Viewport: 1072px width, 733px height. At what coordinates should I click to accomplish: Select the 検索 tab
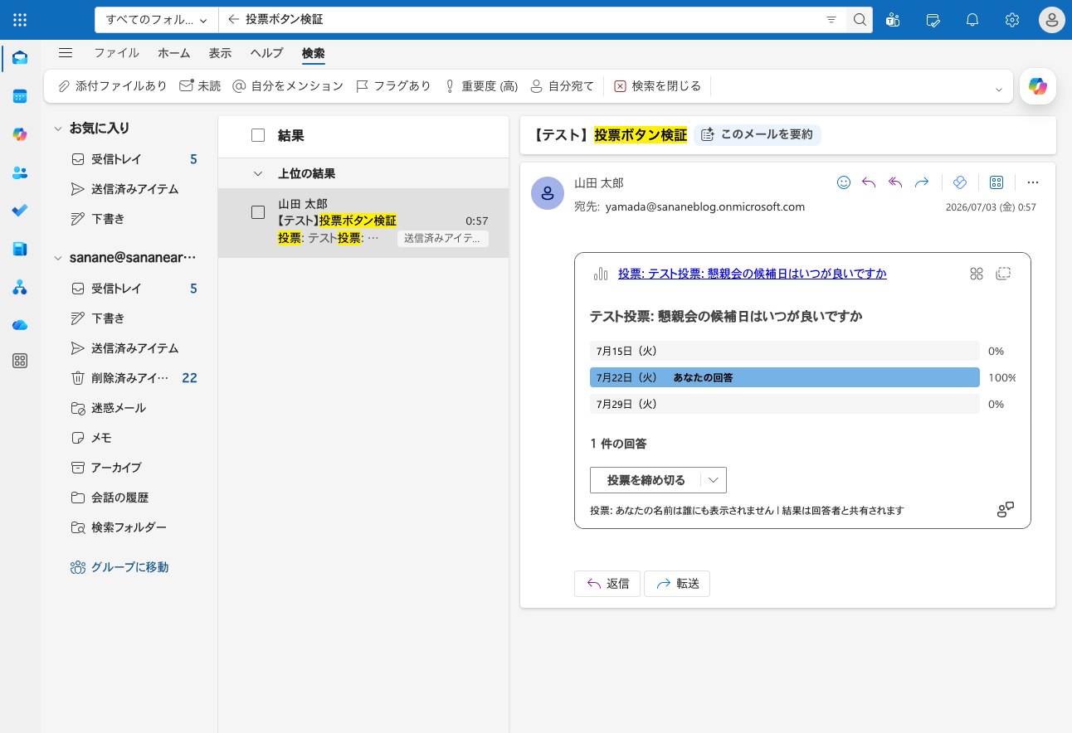point(314,53)
